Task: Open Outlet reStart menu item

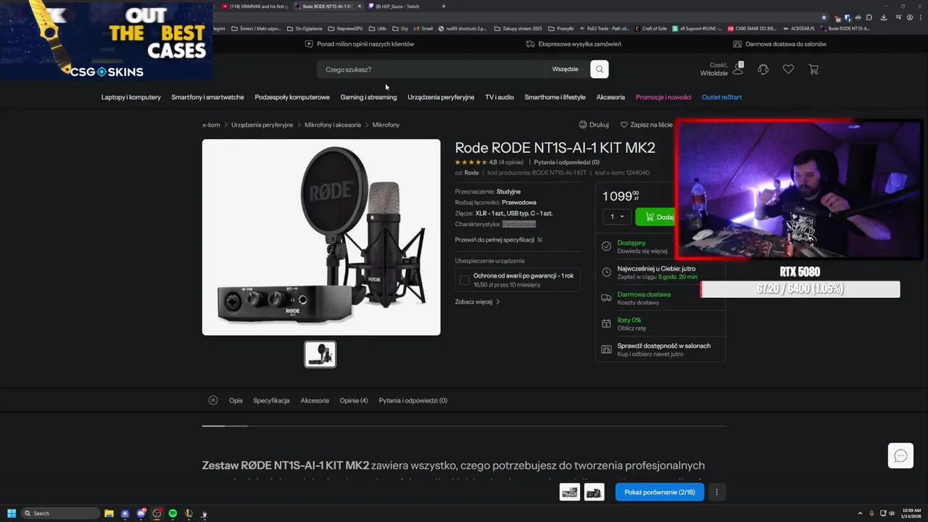Action: (722, 97)
